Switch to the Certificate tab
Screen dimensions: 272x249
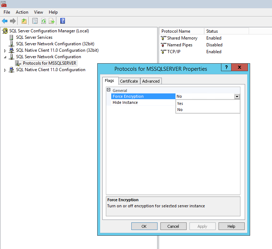click(x=129, y=81)
